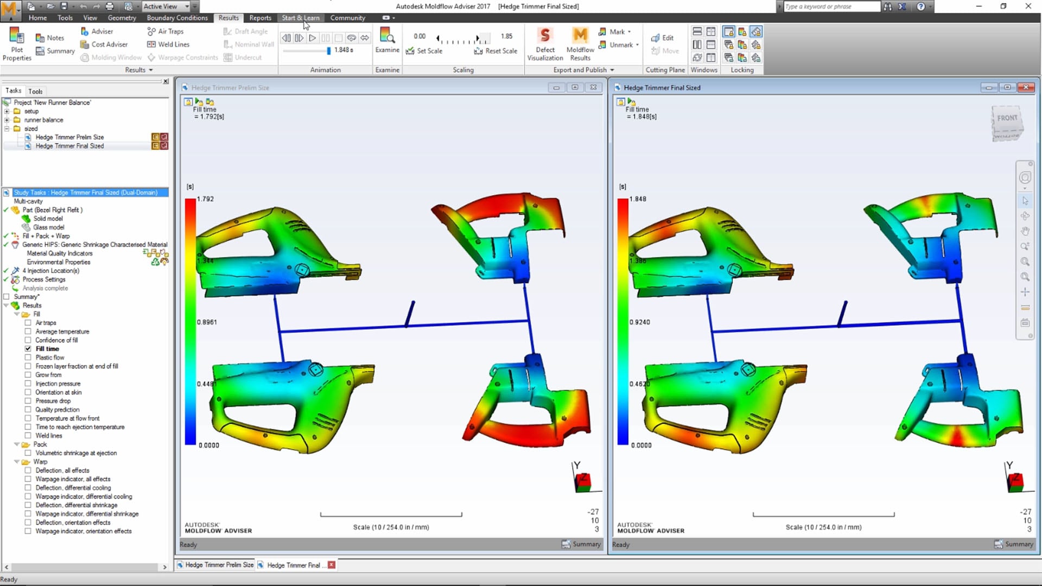Click the Cutting Plane Edit icon
Viewport: 1042px width, 586px height.
[662, 38]
